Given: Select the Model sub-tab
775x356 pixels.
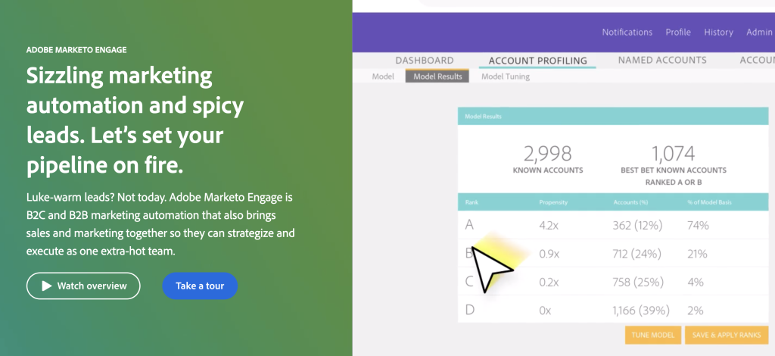Looking at the screenshot, I should (382, 77).
